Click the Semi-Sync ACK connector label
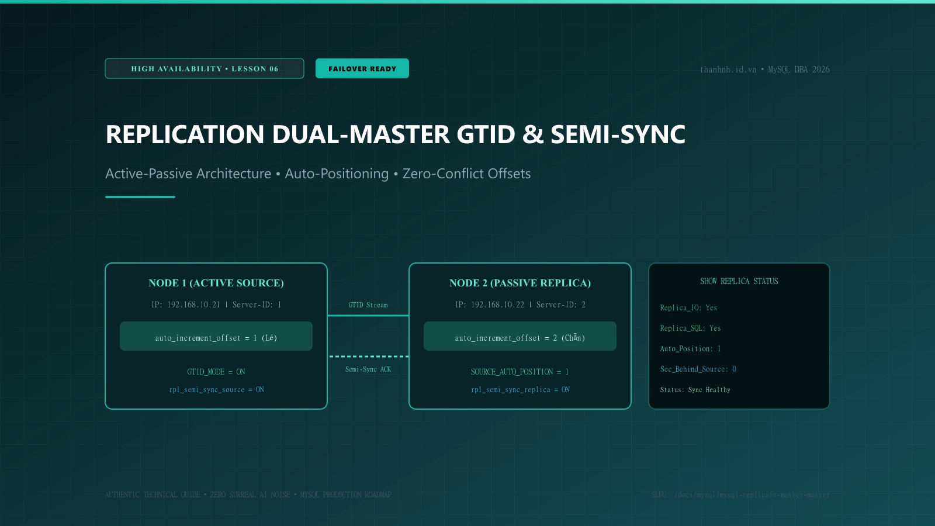The height and width of the screenshot is (526, 935). click(x=368, y=369)
